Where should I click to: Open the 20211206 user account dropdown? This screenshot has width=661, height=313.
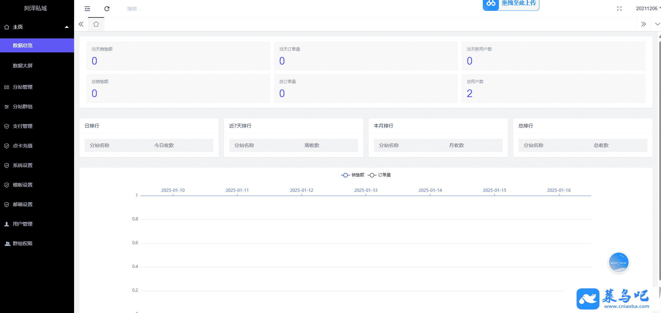point(647,9)
